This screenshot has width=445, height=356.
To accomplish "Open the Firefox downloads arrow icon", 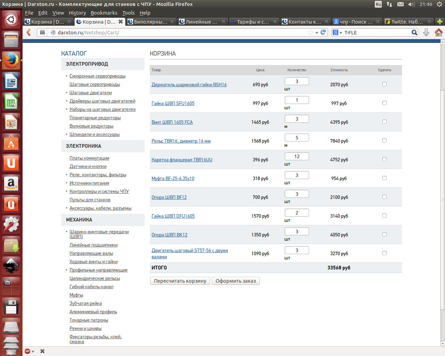I will tap(426, 32).
